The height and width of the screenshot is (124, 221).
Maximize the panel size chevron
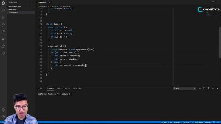coord(213,89)
